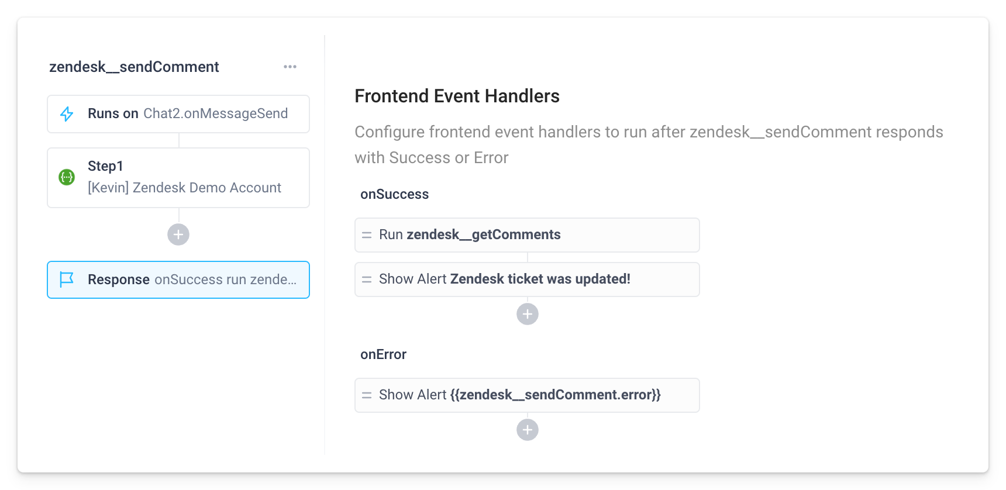Click the lightning trigger icon on the Runs on block

(66, 113)
